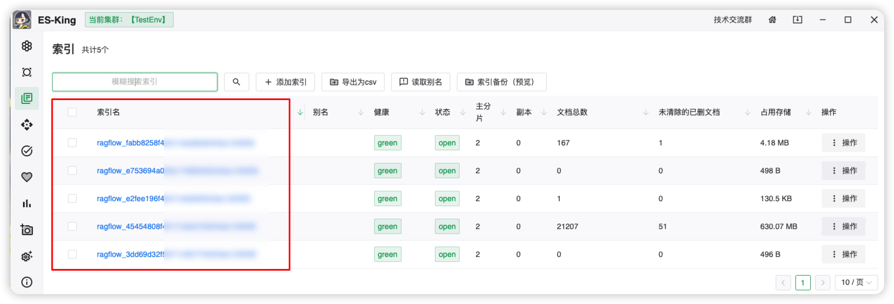Check the ragflow_e2fee196f4 row checkbox
The height and width of the screenshot is (304, 894).
(72, 198)
